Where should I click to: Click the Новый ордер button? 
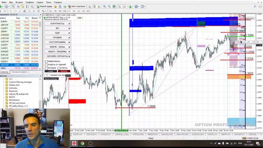[44, 7]
